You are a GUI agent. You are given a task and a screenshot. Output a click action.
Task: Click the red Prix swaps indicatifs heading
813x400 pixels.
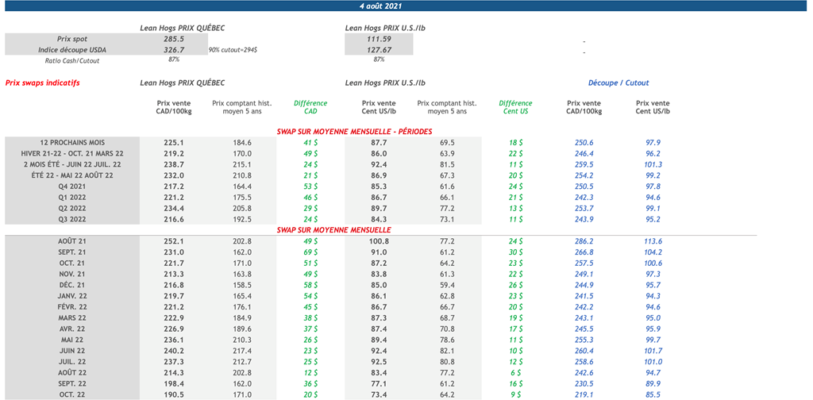[x=42, y=83]
